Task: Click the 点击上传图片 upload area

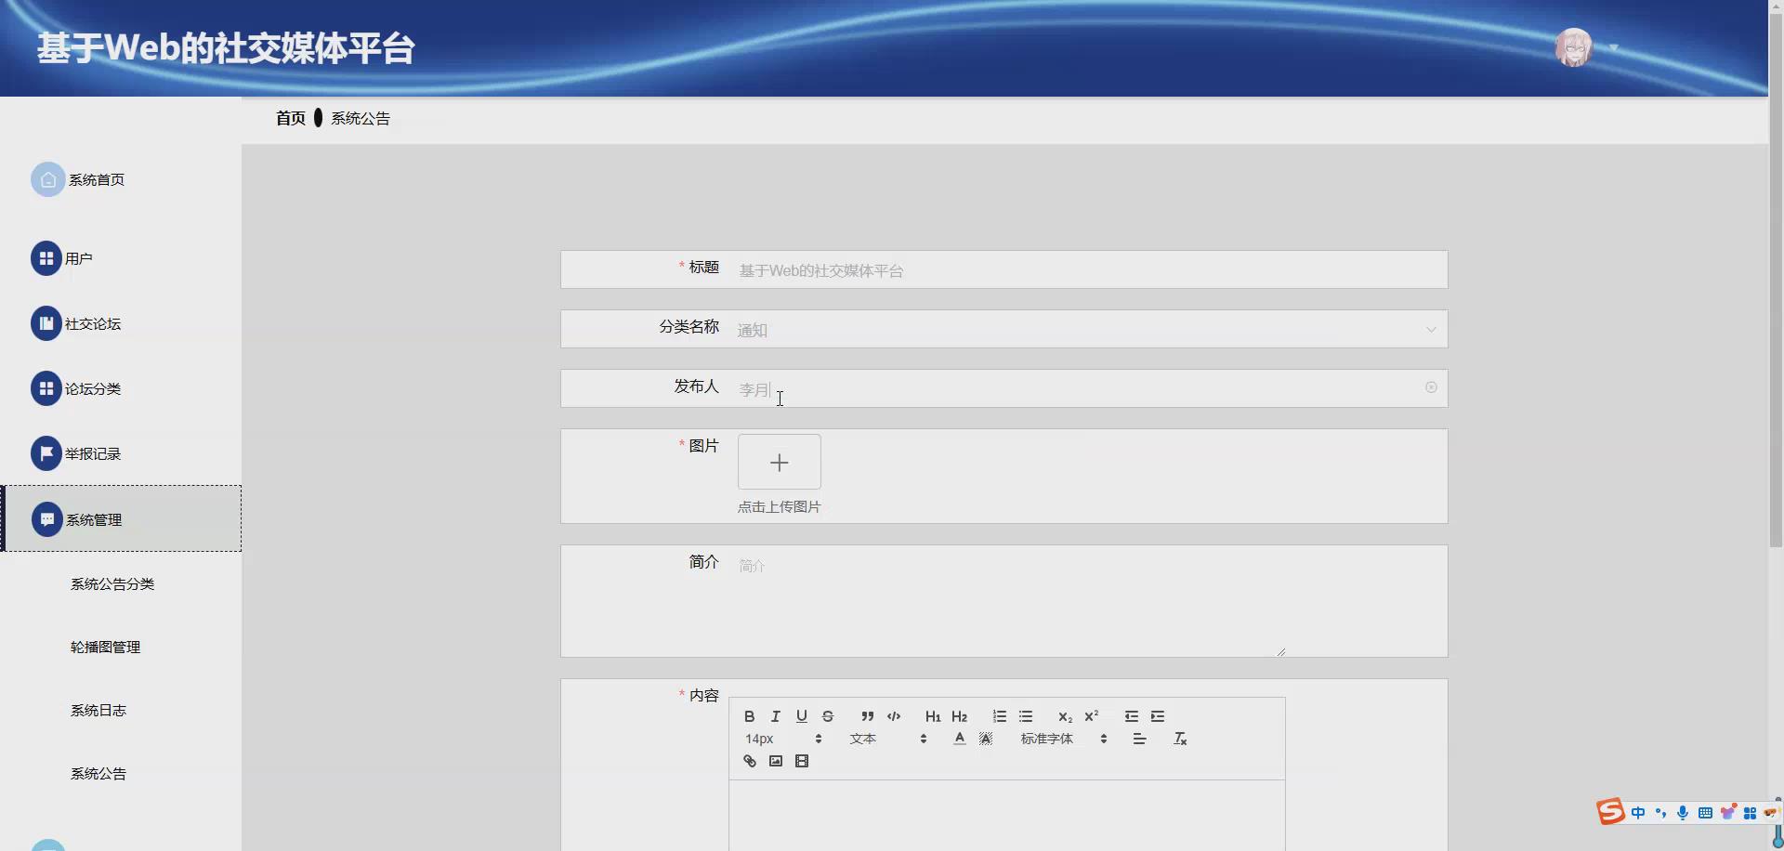Action: pos(780,462)
